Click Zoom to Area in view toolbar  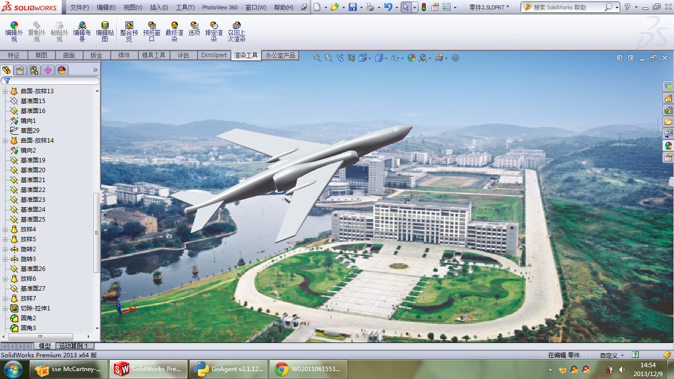(329, 58)
